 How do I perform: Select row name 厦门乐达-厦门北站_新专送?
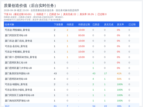(19, 41)
